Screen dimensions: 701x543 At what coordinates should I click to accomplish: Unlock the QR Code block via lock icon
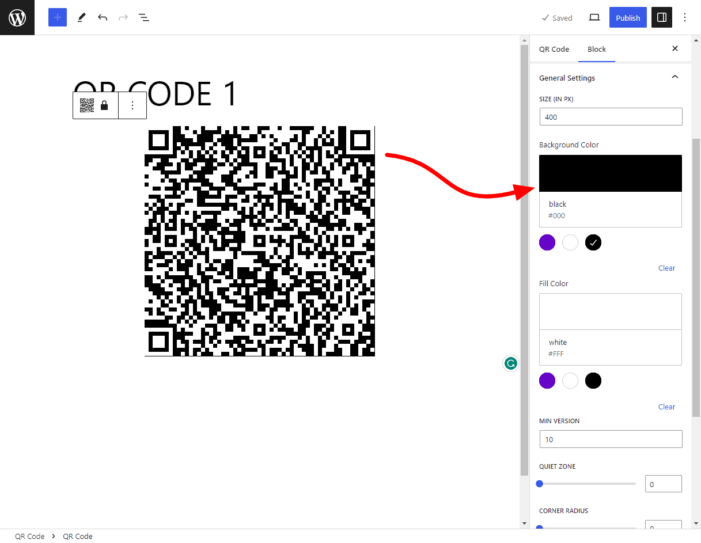(x=104, y=105)
